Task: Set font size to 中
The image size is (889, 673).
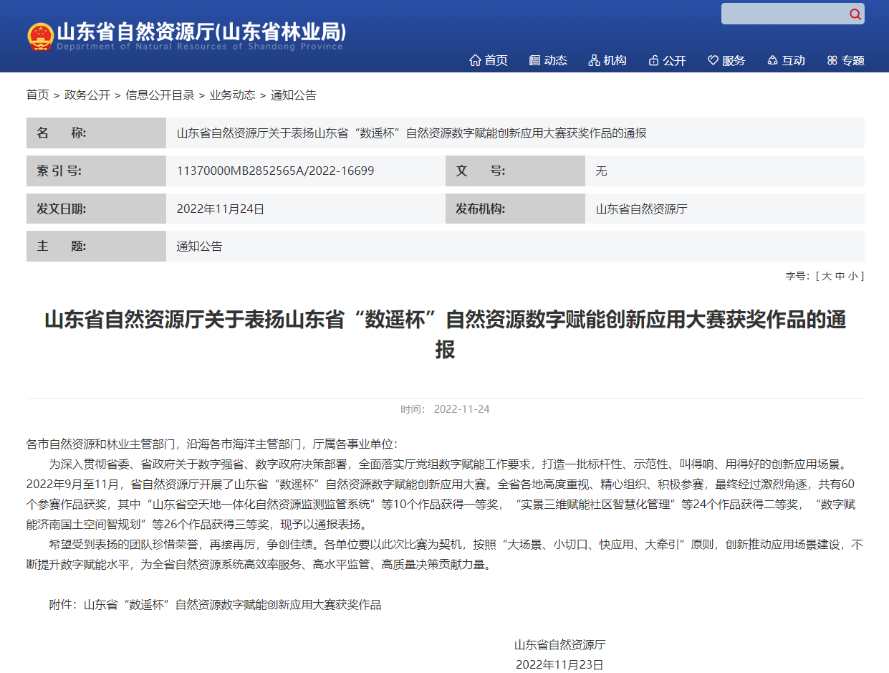Action: (840, 276)
